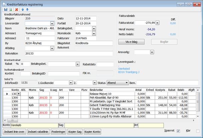203x138 pixels.
Task: Open the Leverandør dropdown
Action: coord(52,23)
